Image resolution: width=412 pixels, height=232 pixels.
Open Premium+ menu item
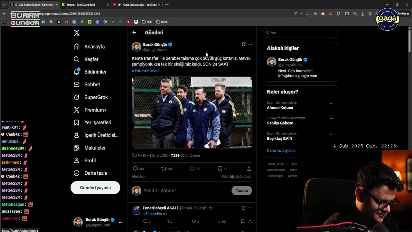(x=90, y=110)
